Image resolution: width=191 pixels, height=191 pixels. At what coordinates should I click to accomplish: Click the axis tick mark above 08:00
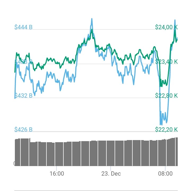[x=165, y=168]
